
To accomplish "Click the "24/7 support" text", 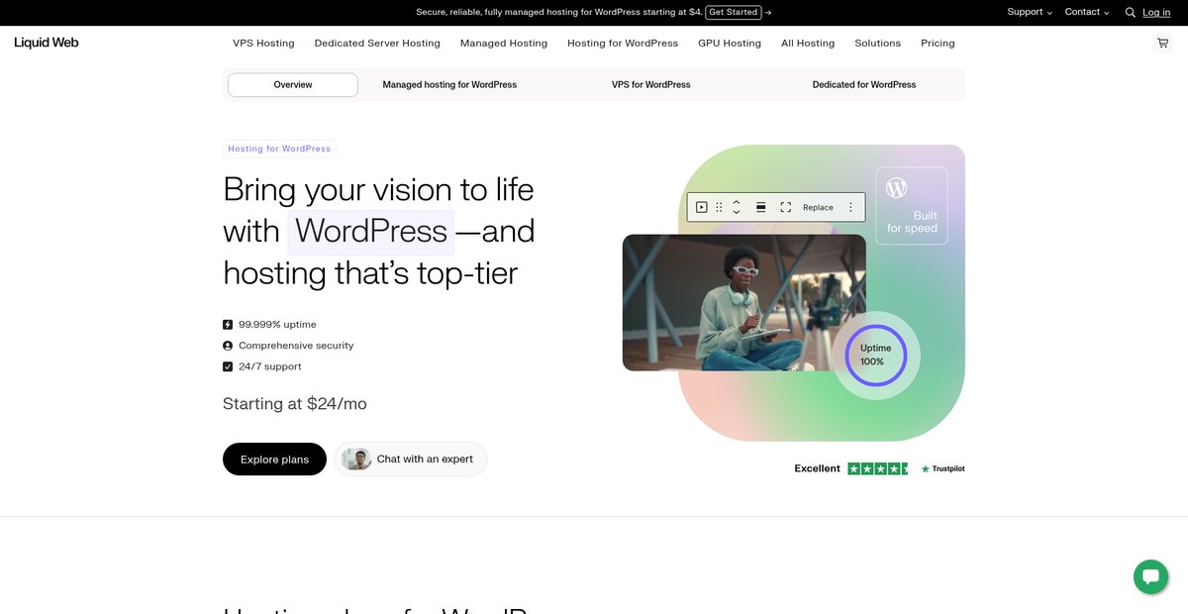I will click(x=270, y=366).
